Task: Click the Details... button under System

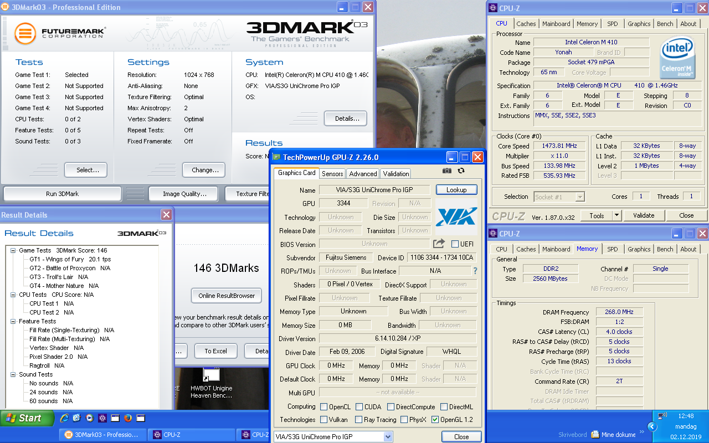Action: tap(345, 119)
